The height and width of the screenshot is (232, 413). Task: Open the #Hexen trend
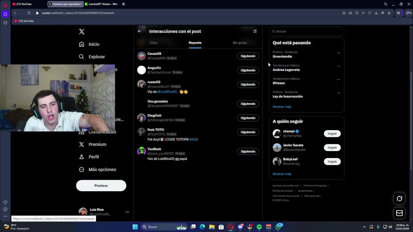point(279,83)
